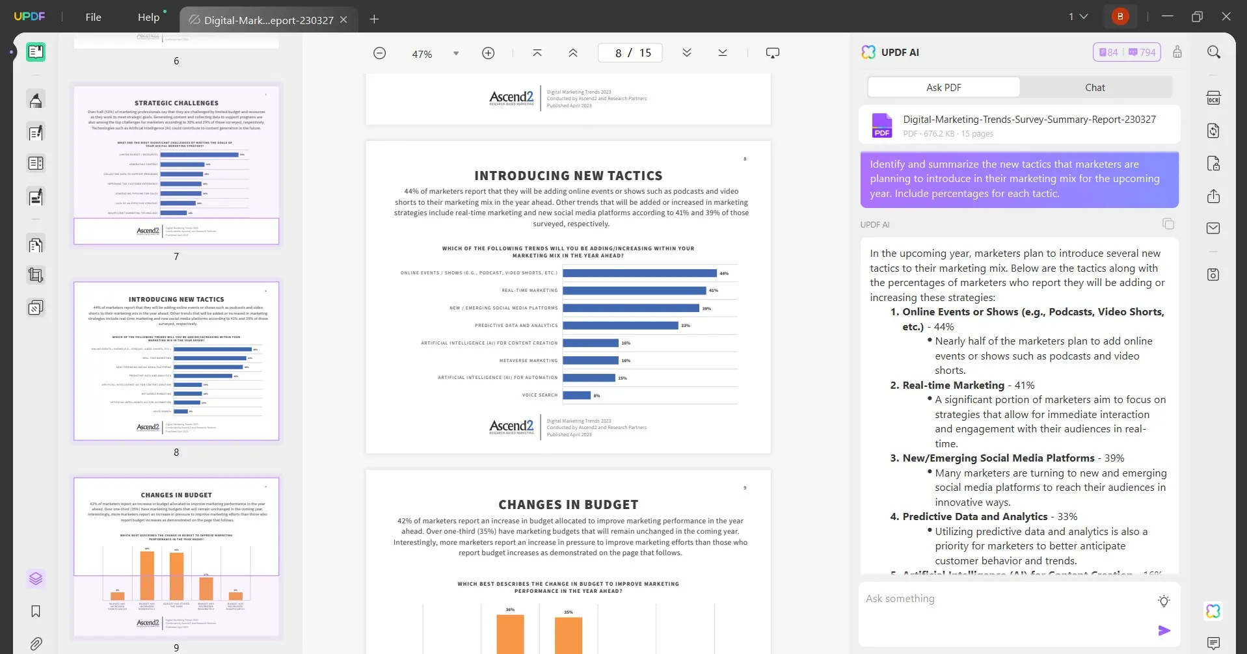
Task: Select page 9 thumbnail Changes in Budget
Action: click(176, 557)
